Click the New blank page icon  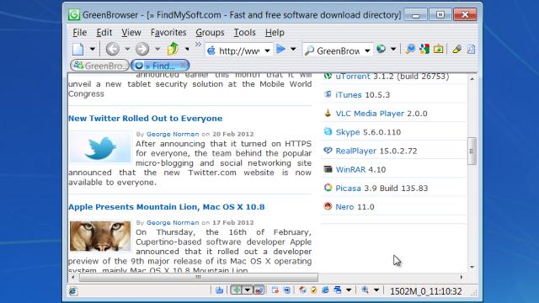point(78,50)
